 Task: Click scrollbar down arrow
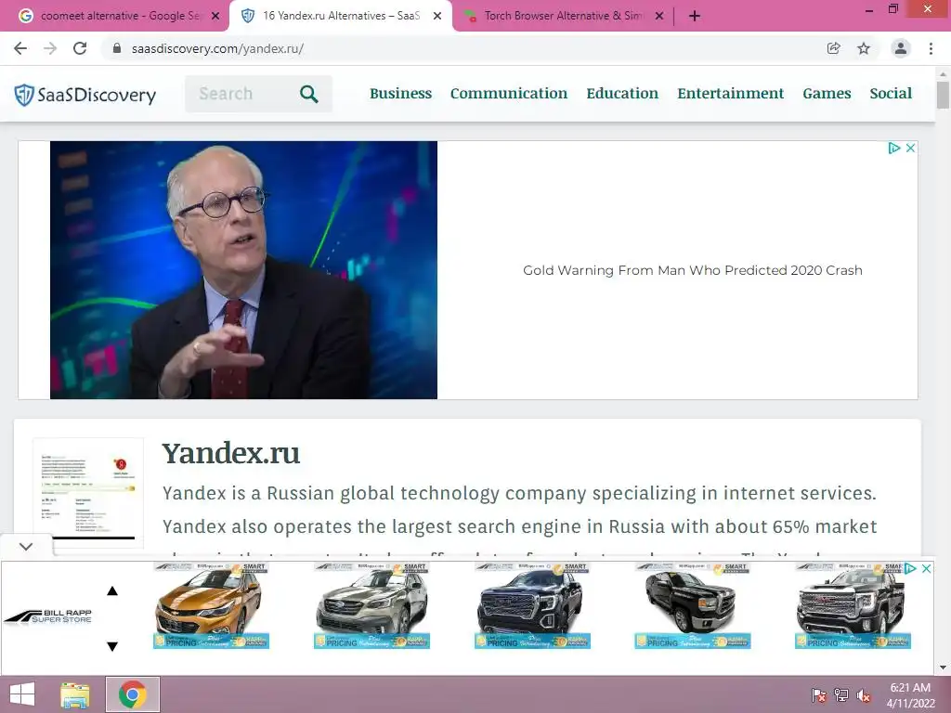coord(943,668)
